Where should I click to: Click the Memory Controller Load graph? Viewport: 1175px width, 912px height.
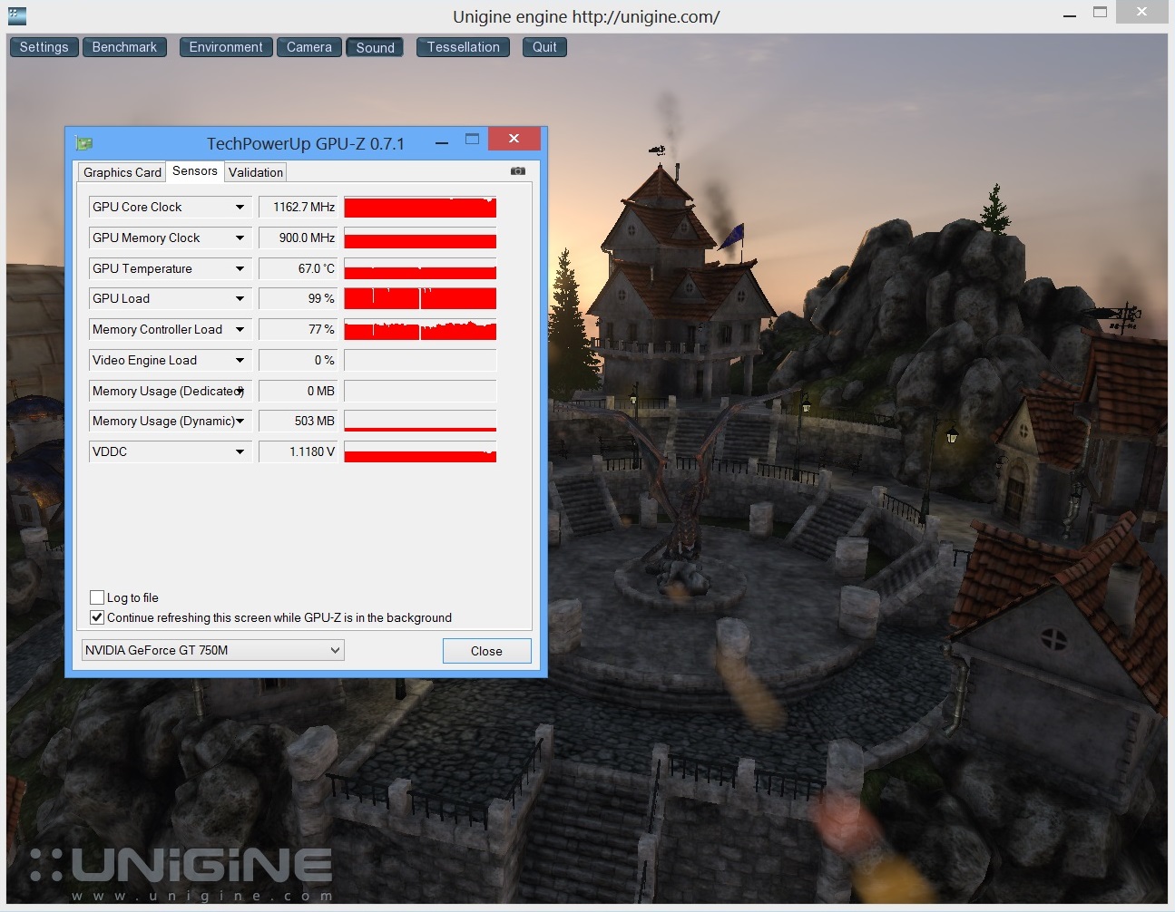(x=420, y=329)
